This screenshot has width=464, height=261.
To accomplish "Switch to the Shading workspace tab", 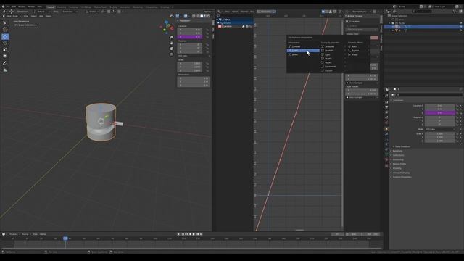I will (x=113, y=7).
